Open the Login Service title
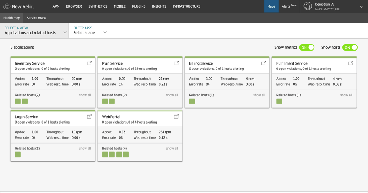The image size is (368, 193). [26, 117]
